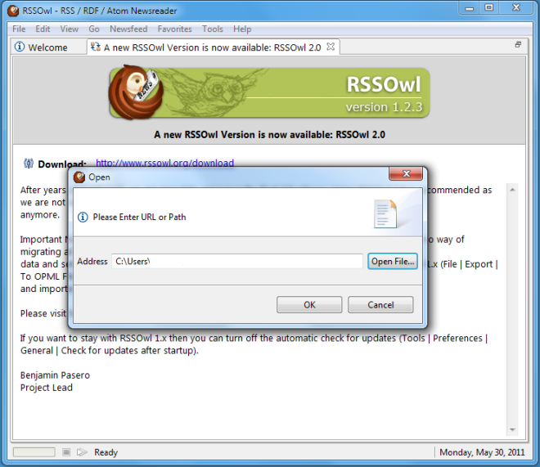Open the Go menu

click(94, 29)
